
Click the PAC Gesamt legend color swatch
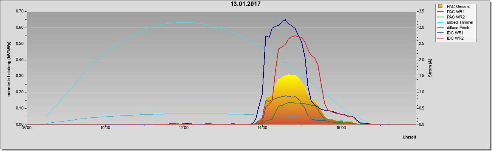coord(441,6)
